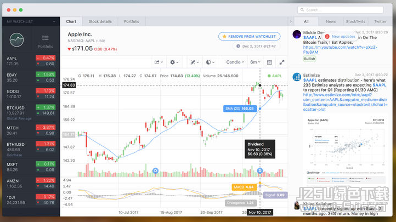Collapse the news side panel arrow
Viewport: 396px width, 222px height.
coord(291,22)
